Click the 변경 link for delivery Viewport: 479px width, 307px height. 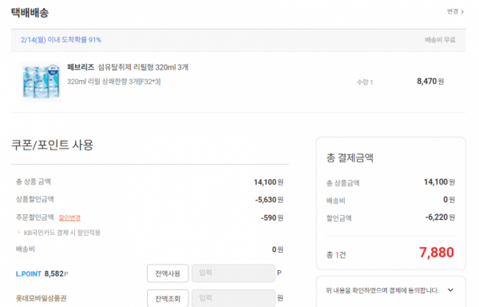[x=453, y=12]
